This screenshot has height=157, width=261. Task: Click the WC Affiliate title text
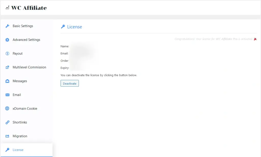click(29, 8)
